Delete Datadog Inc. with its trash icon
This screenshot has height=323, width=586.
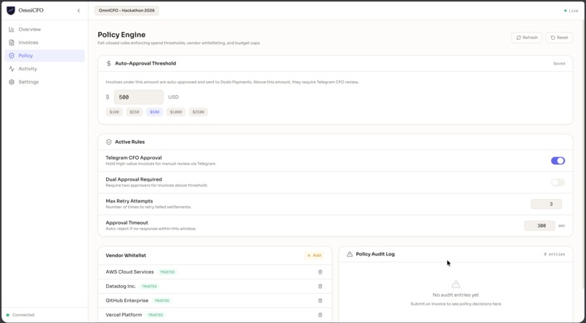pyautogui.click(x=321, y=287)
